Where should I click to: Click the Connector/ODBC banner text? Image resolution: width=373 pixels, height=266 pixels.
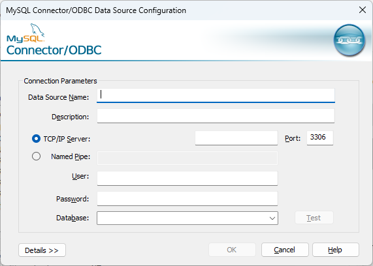54,50
